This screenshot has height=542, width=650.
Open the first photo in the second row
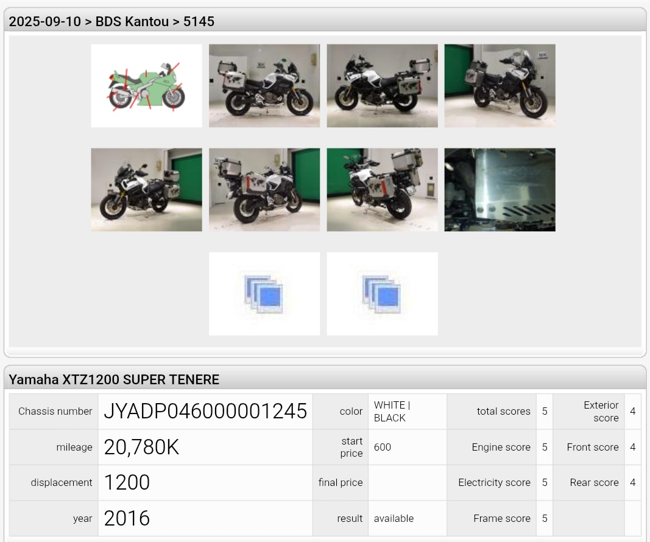[x=146, y=189]
